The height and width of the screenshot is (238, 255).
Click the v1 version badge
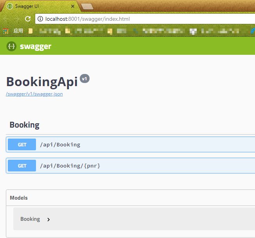84,79
